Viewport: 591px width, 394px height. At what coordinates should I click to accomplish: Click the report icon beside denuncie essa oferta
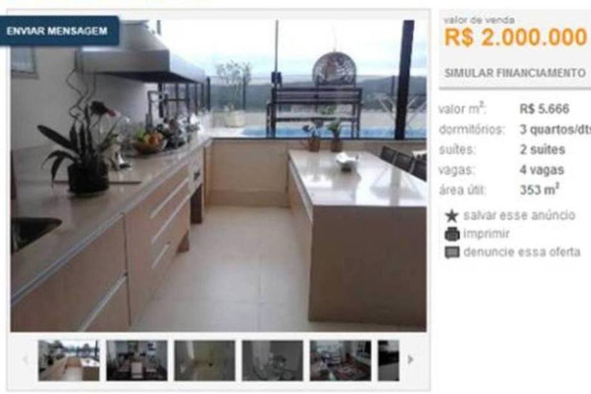[x=452, y=252]
